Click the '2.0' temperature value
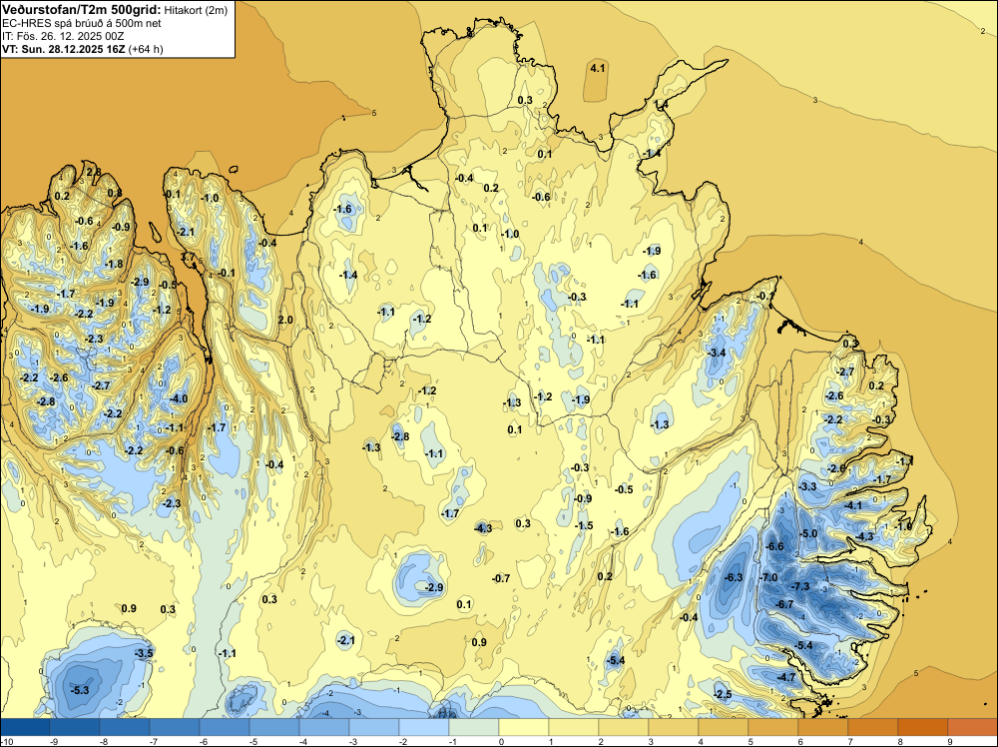 (x=285, y=319)
